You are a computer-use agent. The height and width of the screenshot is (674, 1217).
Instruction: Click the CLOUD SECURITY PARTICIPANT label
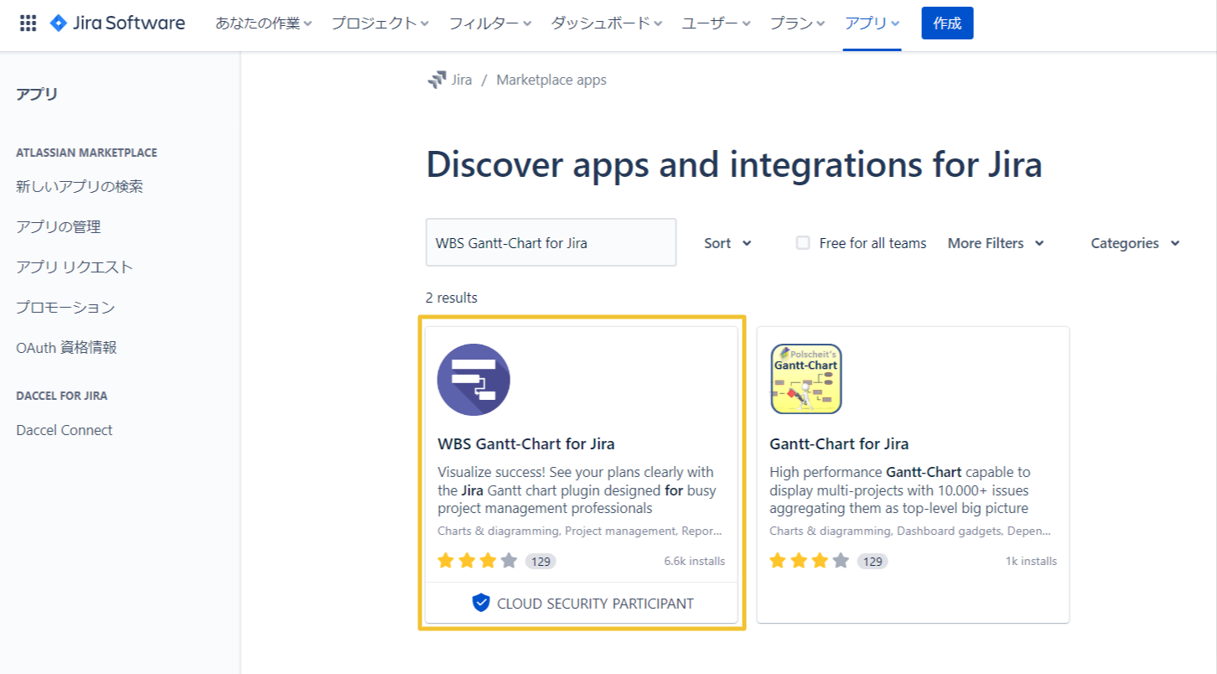(x=595, y=604)
